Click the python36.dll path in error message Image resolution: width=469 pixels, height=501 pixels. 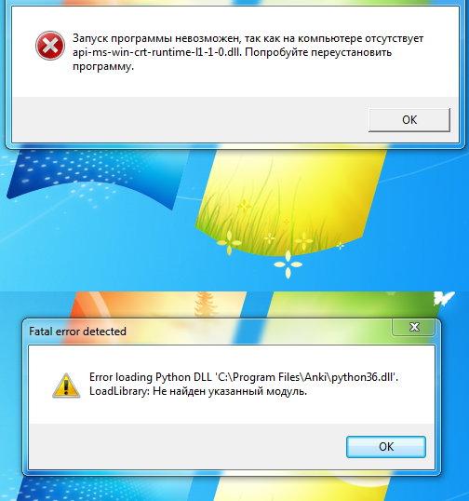307,377
